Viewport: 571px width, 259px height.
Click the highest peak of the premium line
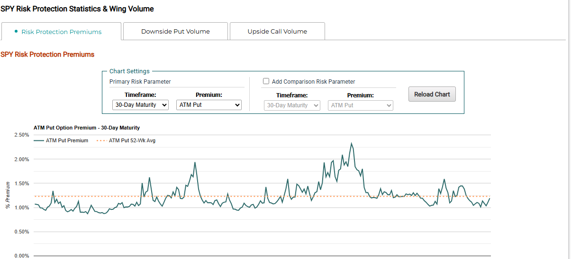click(352, 143)
